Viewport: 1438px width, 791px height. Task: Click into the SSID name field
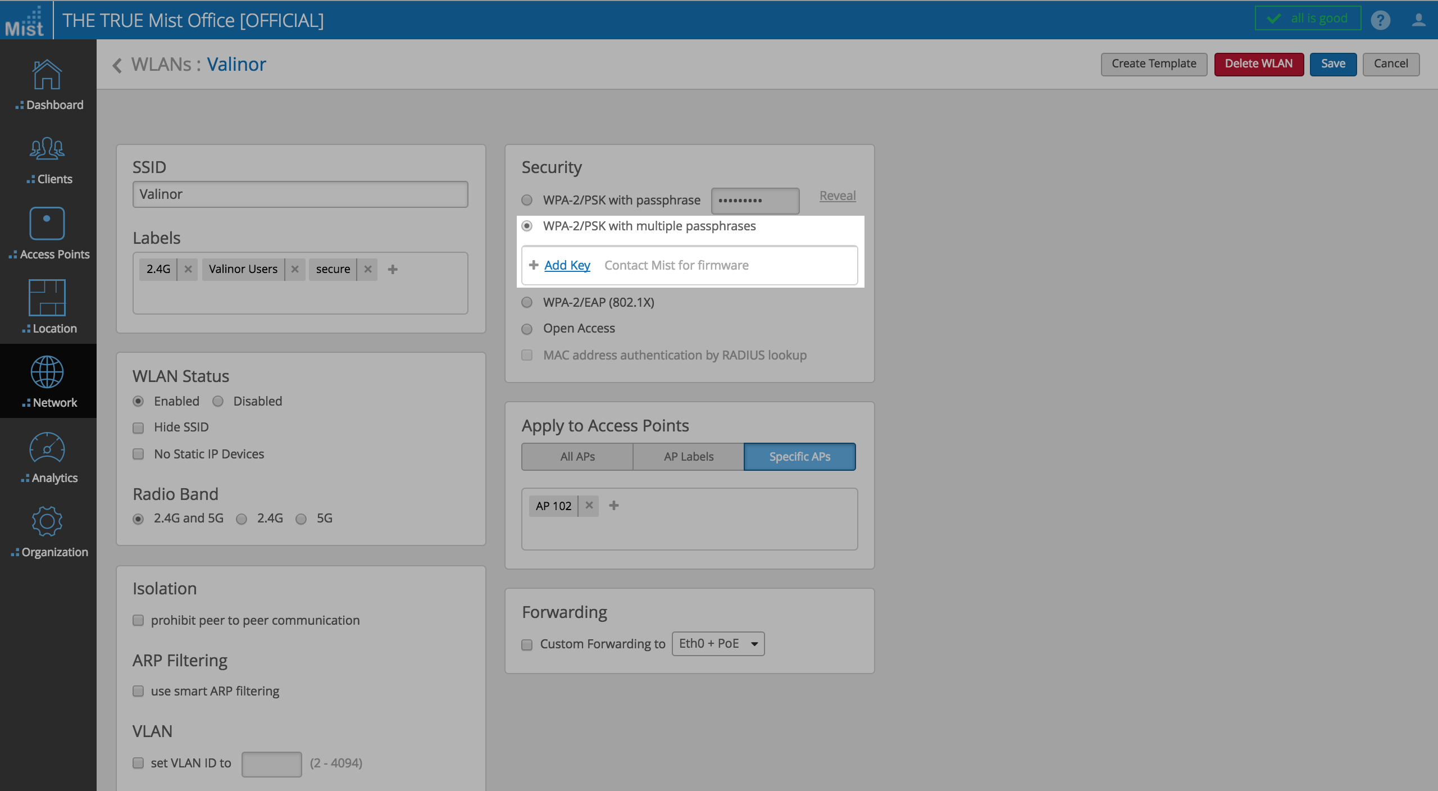pyautogui.click(x=300, y=194)
